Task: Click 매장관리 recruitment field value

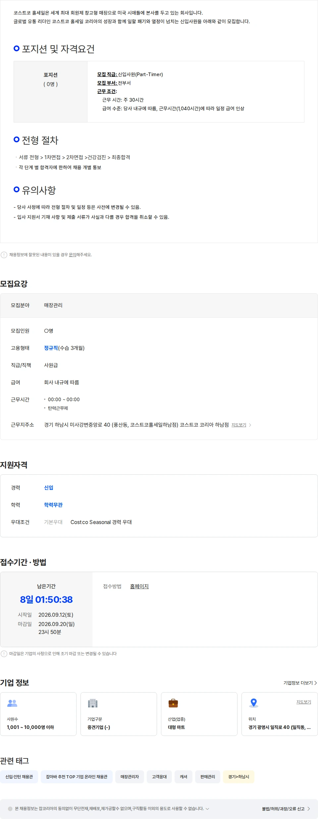Action: (x=53, y=305)
